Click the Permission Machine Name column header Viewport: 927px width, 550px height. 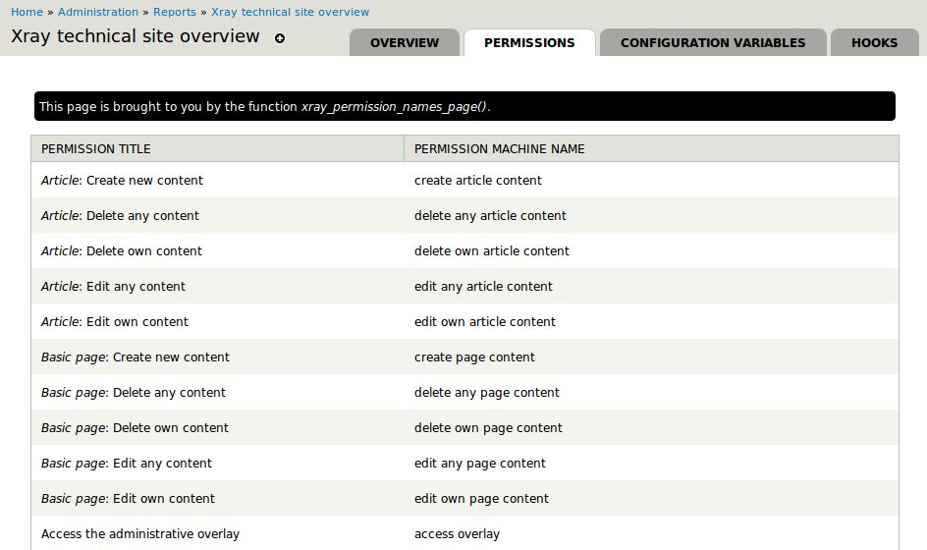[x=651, y=149]
